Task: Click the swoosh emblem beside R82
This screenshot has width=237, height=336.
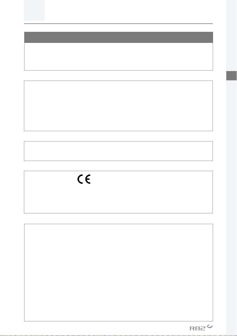Action: coord(210,327)
